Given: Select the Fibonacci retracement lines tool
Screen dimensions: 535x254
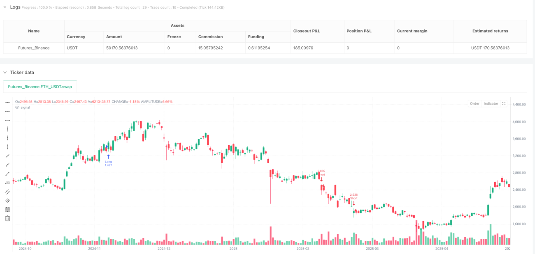Looking at the screenshot, I should (x=7, y=209).
